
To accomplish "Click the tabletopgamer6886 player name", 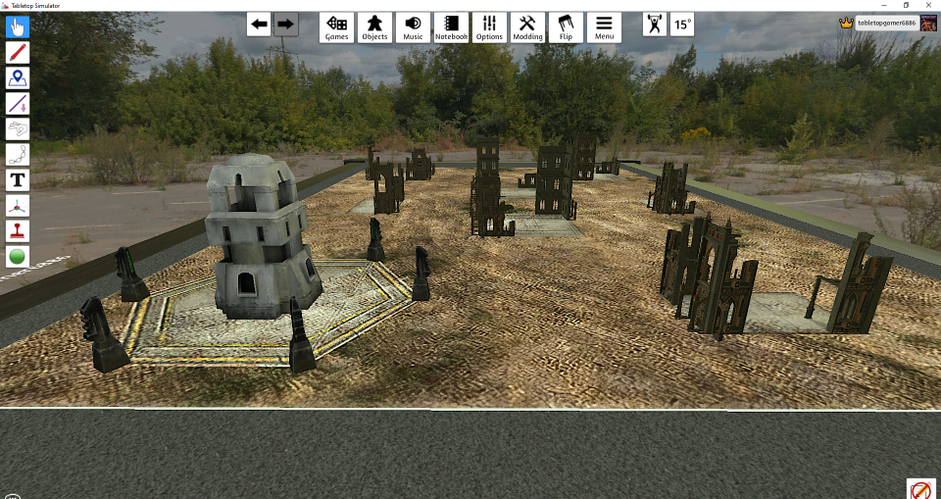I will (x=887, y=23).
